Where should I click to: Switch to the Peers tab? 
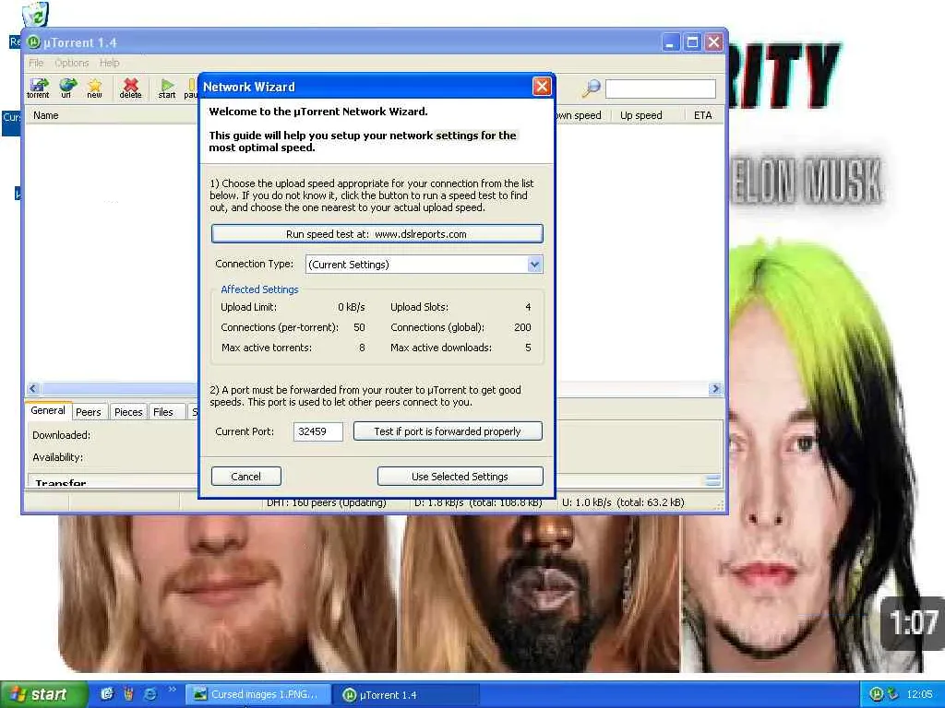88,412
